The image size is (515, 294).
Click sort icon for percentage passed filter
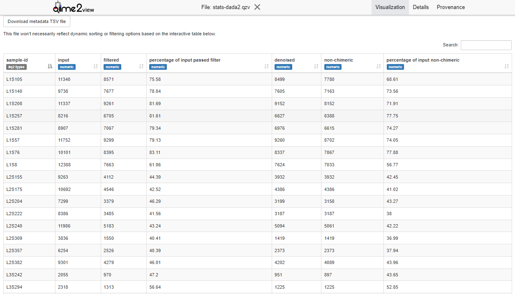tap(267, 66)
